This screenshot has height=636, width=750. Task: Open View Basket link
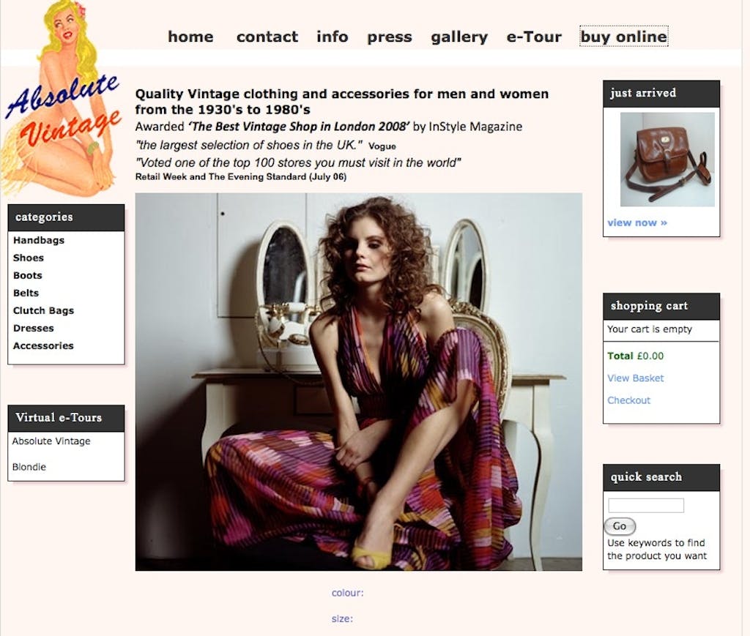click(x=635, y=378)
